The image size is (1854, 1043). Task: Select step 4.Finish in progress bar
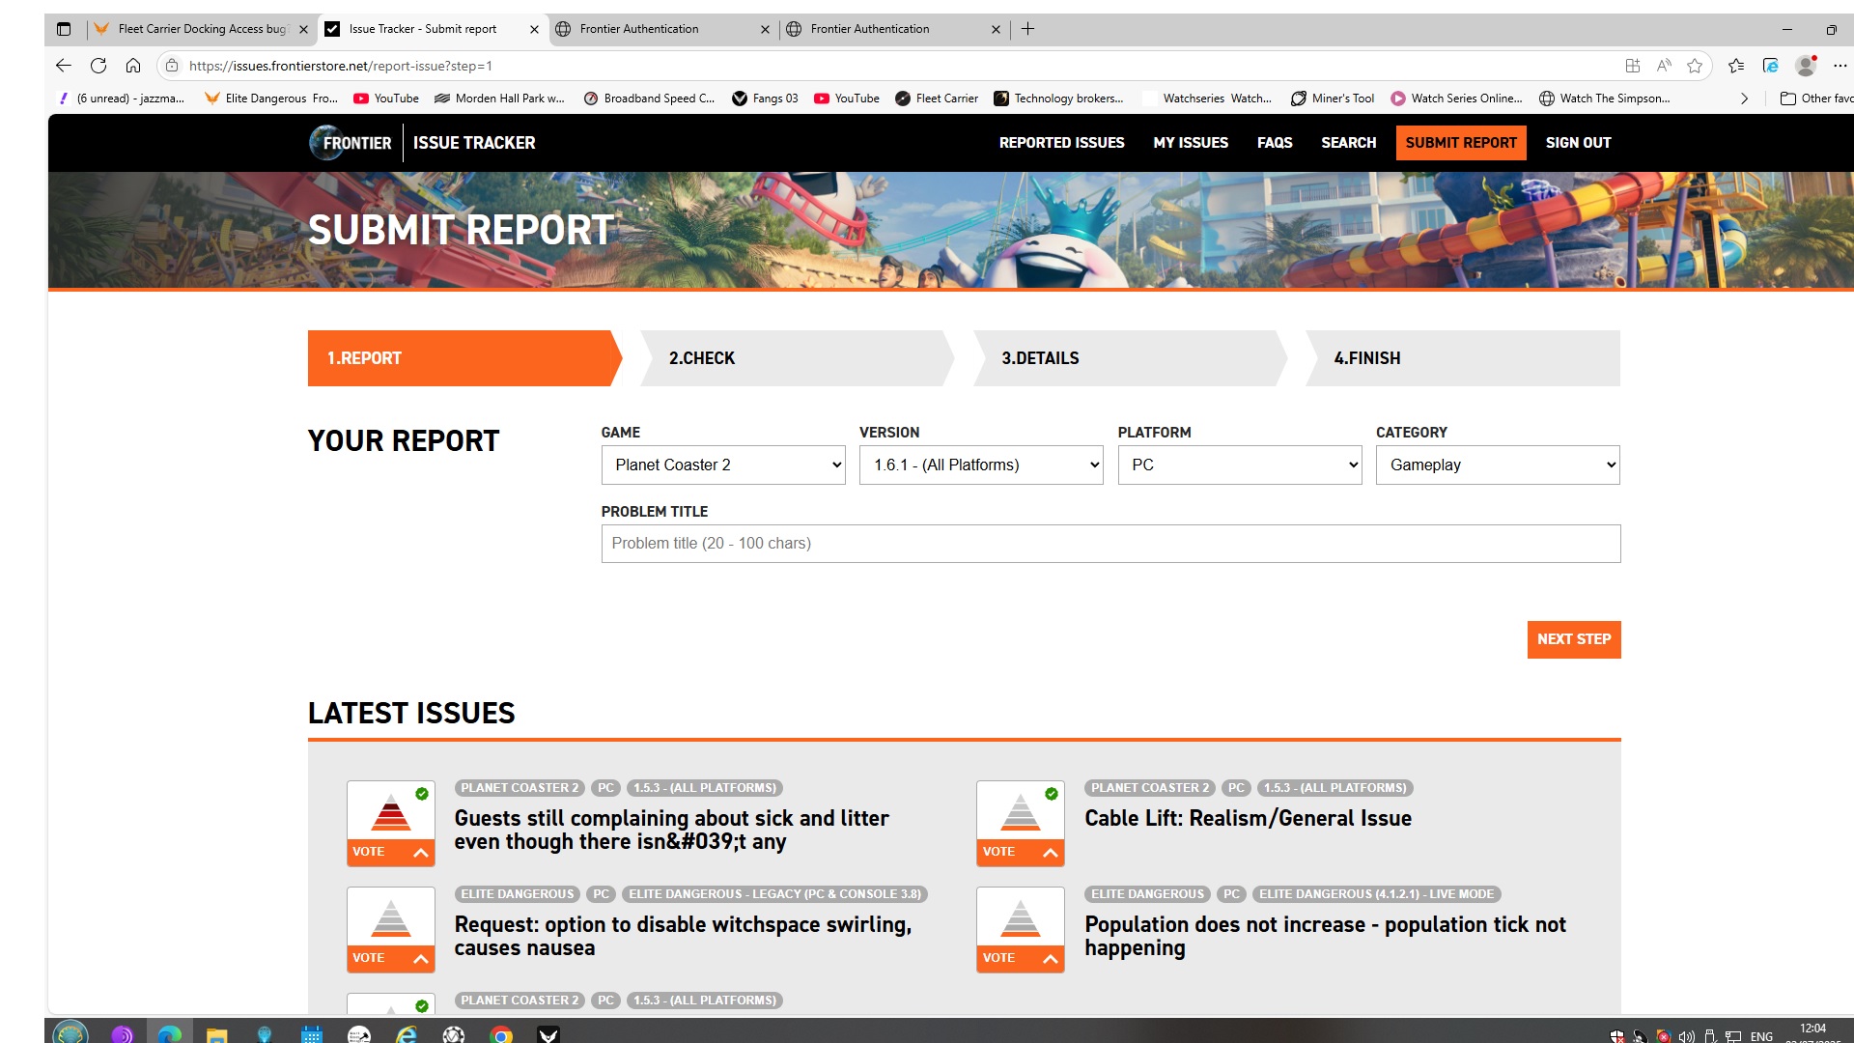click(x=1462, y=358)
